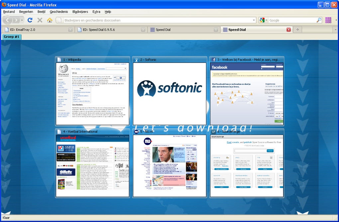This screenshot has width=339, height=222.
Task: Open the Google search engine selector
Action: tap(264, 20)
